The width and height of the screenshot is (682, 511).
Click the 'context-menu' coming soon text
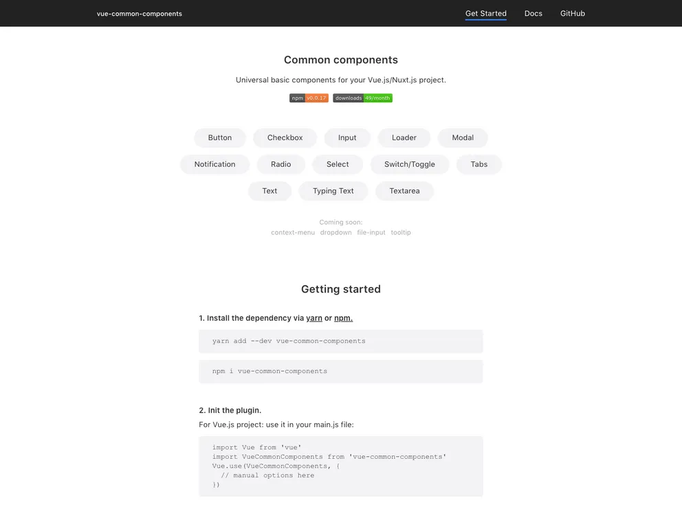(293, 232)
